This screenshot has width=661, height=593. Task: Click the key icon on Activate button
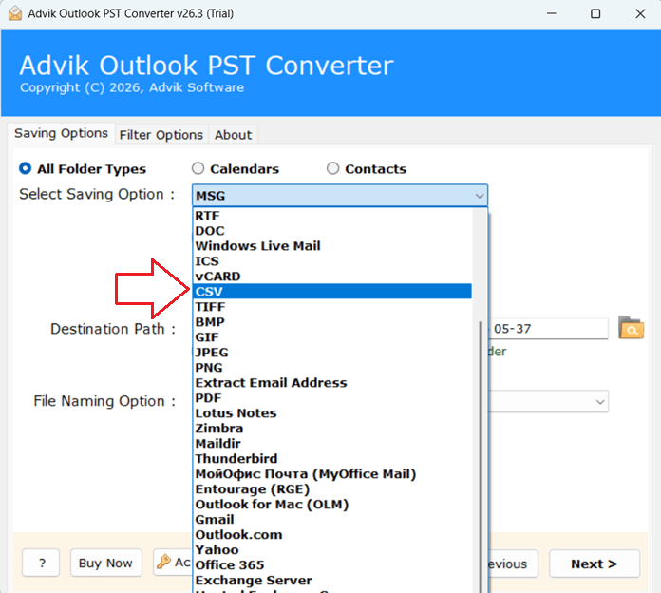pos(163,562)
